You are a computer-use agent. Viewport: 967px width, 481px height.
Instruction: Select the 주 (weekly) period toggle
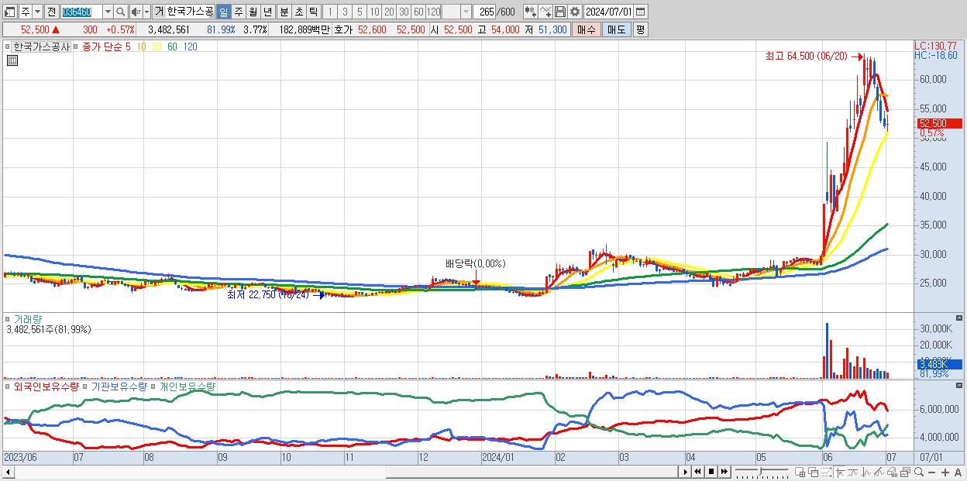238,12
